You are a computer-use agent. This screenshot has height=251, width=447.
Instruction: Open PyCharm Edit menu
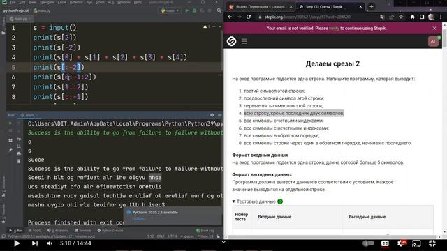click(22, 2)
